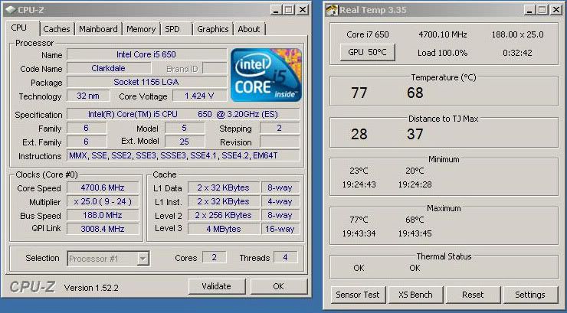Click the GPU 50°C button

[x=367, y=52]
